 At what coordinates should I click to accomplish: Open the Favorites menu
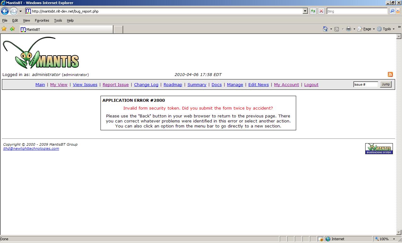pyautogui.click(x=42, y=20)
